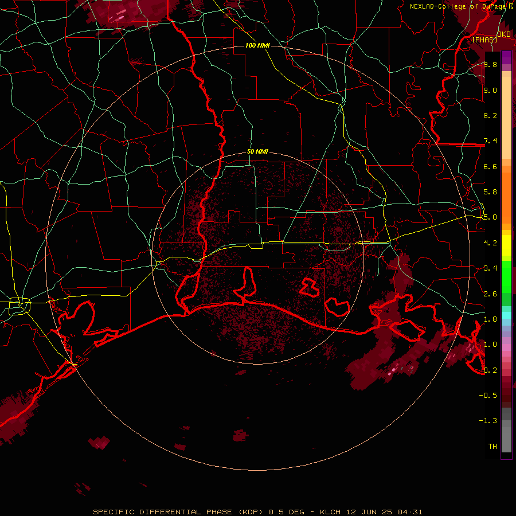
Task: Pick the orange color bar segment
Action: click(506, 197)
